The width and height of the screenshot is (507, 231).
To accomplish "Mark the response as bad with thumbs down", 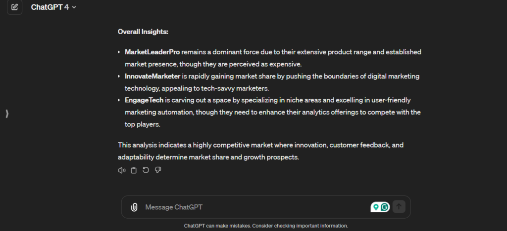I will point(158,170).
